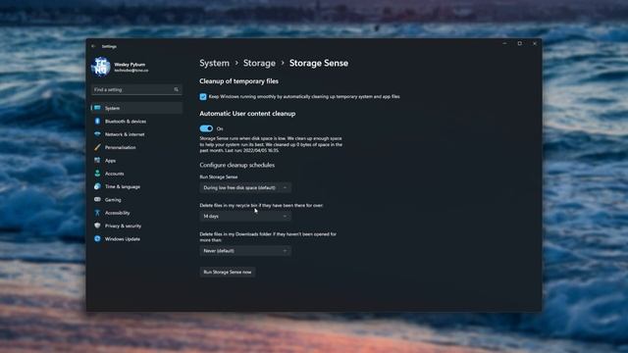
Task: Select the Bluetooth & devices icon
Action: coord(97,122)
